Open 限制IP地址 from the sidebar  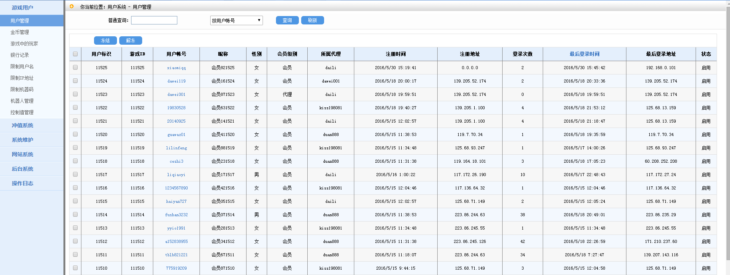coord(22,78)
